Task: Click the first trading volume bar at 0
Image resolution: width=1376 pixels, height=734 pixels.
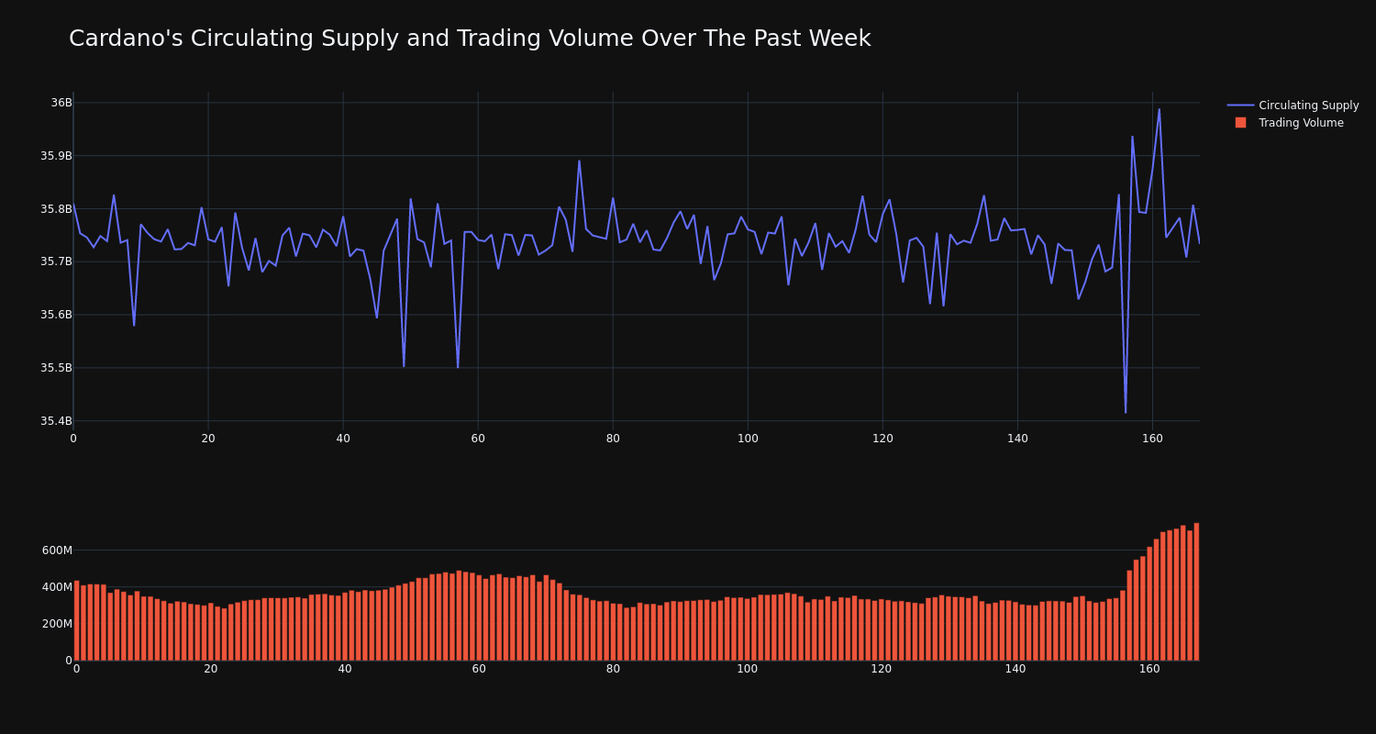Action: [76, 620]
